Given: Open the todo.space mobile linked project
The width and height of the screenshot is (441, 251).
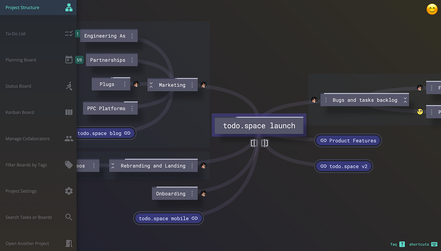Looking at the screenshot, I should [x=168, y=218].
